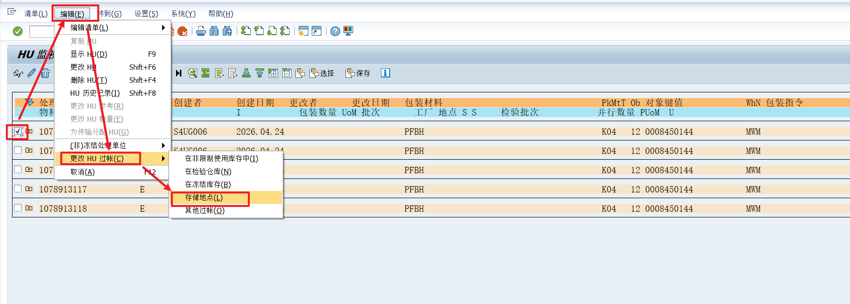This screenshot has width=850, height=304.
Task: Select 存储地点(L) submenu option
Action: coord(226,197)
